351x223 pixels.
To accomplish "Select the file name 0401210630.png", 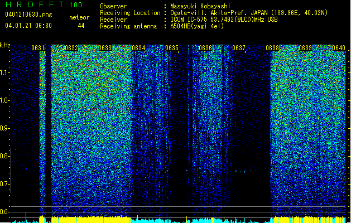I will pyautogui.click(x=28, y=15).
